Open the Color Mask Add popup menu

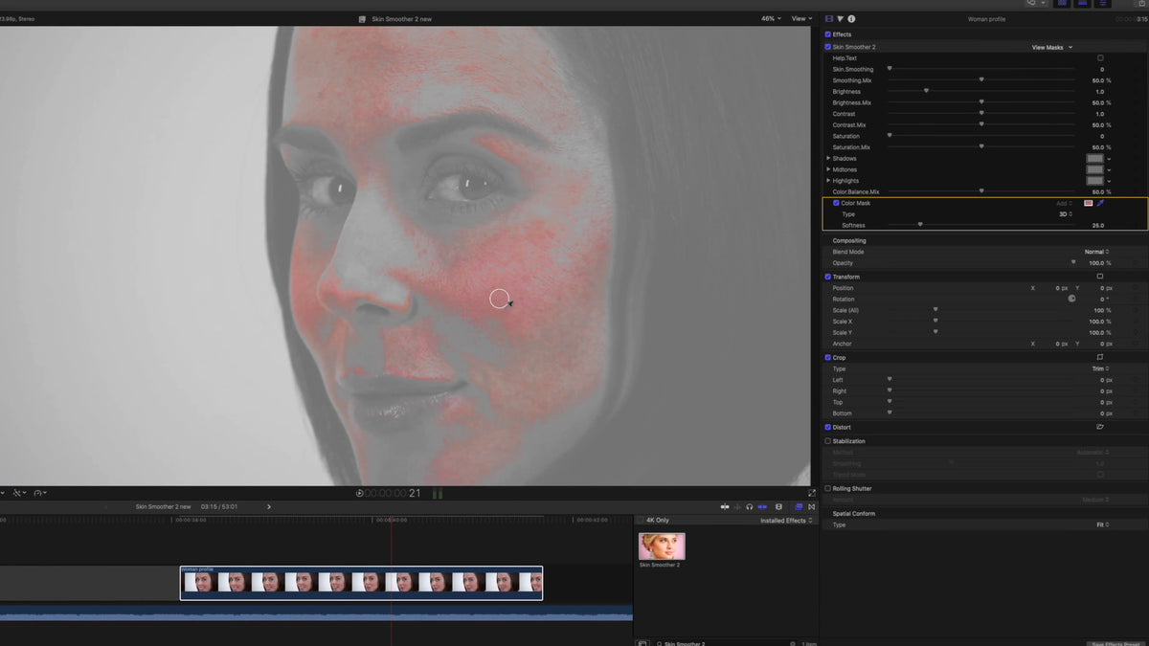click(1065, 203)
